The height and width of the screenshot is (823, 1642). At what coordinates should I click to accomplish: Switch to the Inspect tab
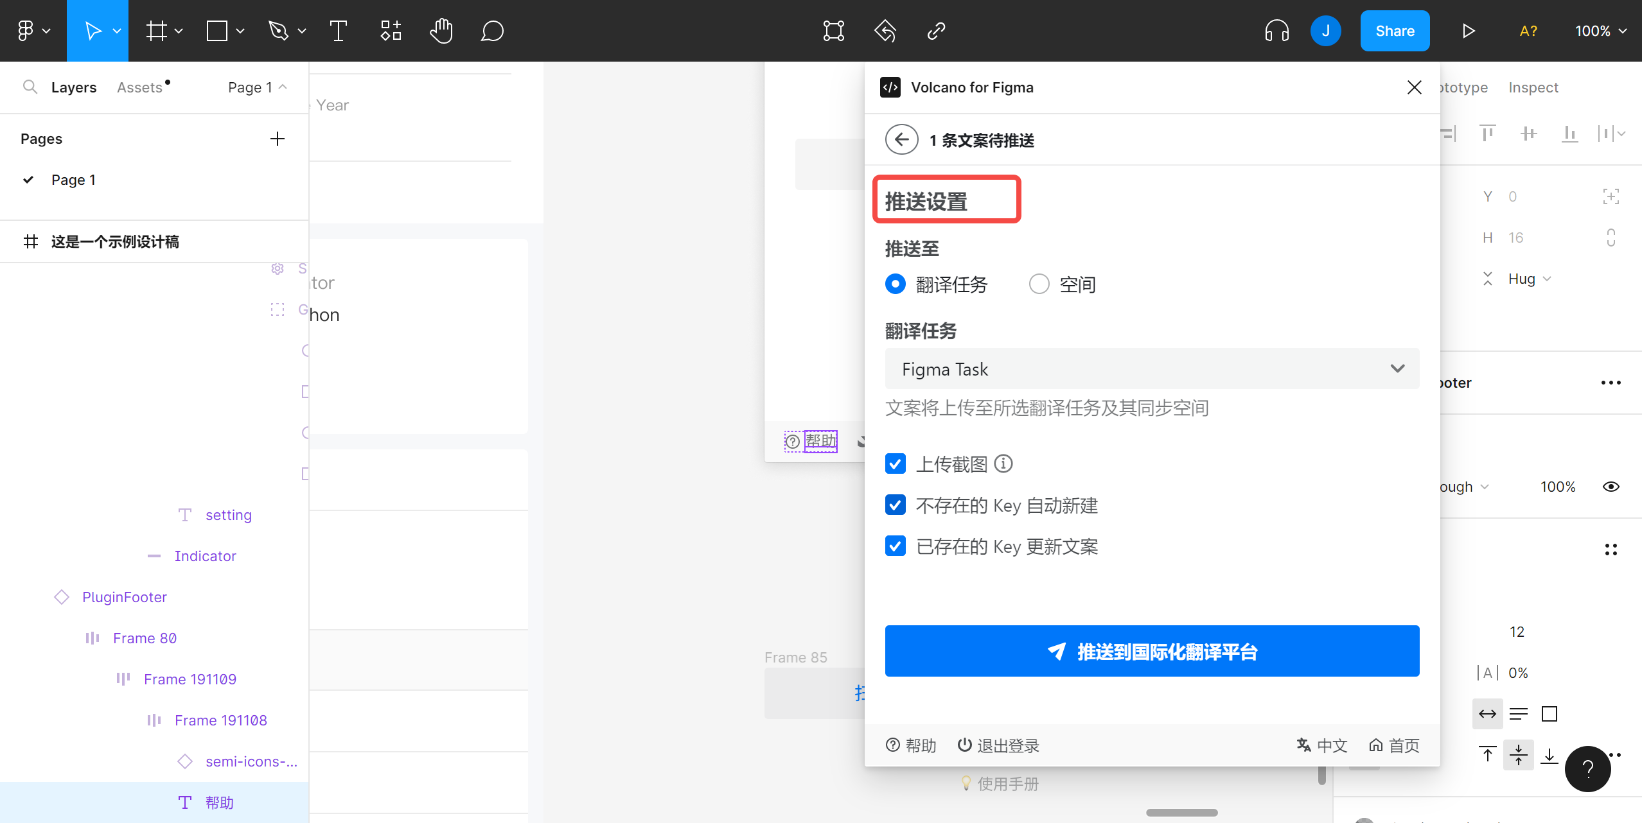click(x=1533, y=87)
